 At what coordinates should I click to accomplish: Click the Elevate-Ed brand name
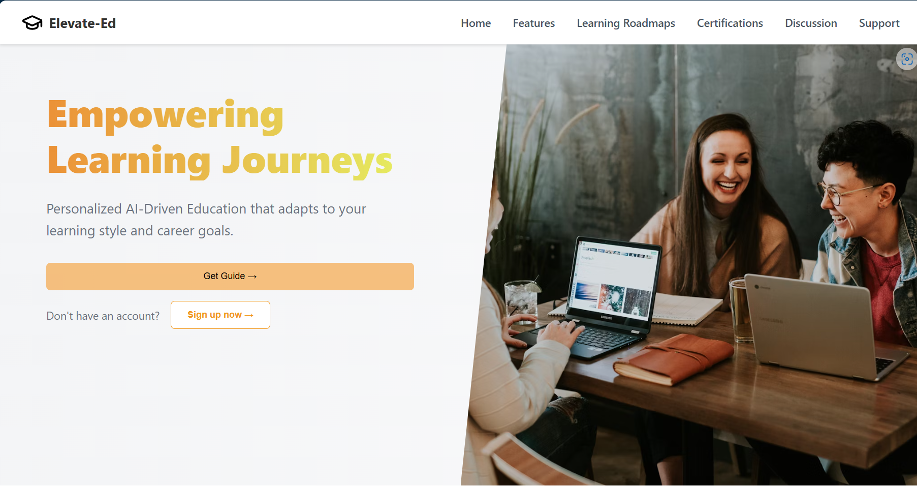[x=82, y=23]
